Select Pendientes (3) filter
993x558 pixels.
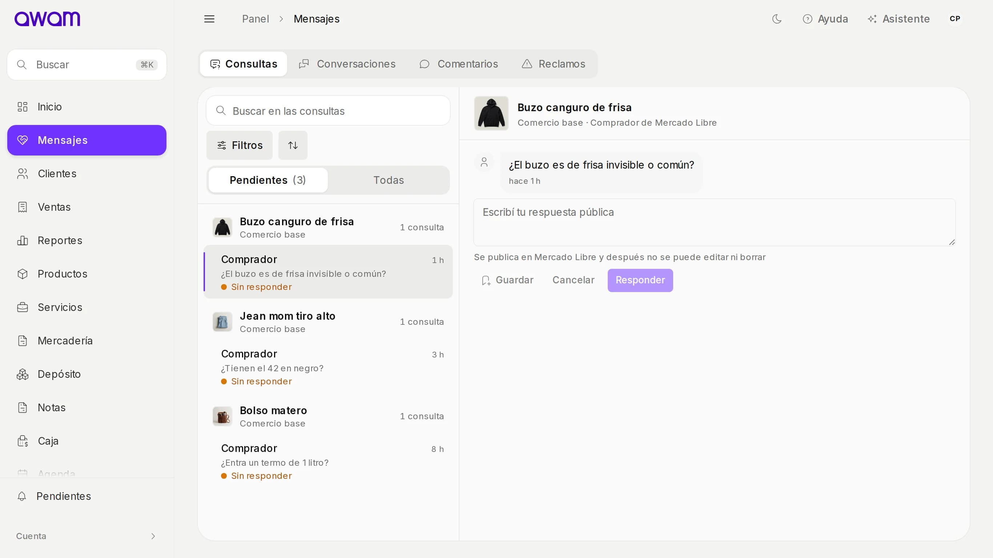(x=268, y=180)
